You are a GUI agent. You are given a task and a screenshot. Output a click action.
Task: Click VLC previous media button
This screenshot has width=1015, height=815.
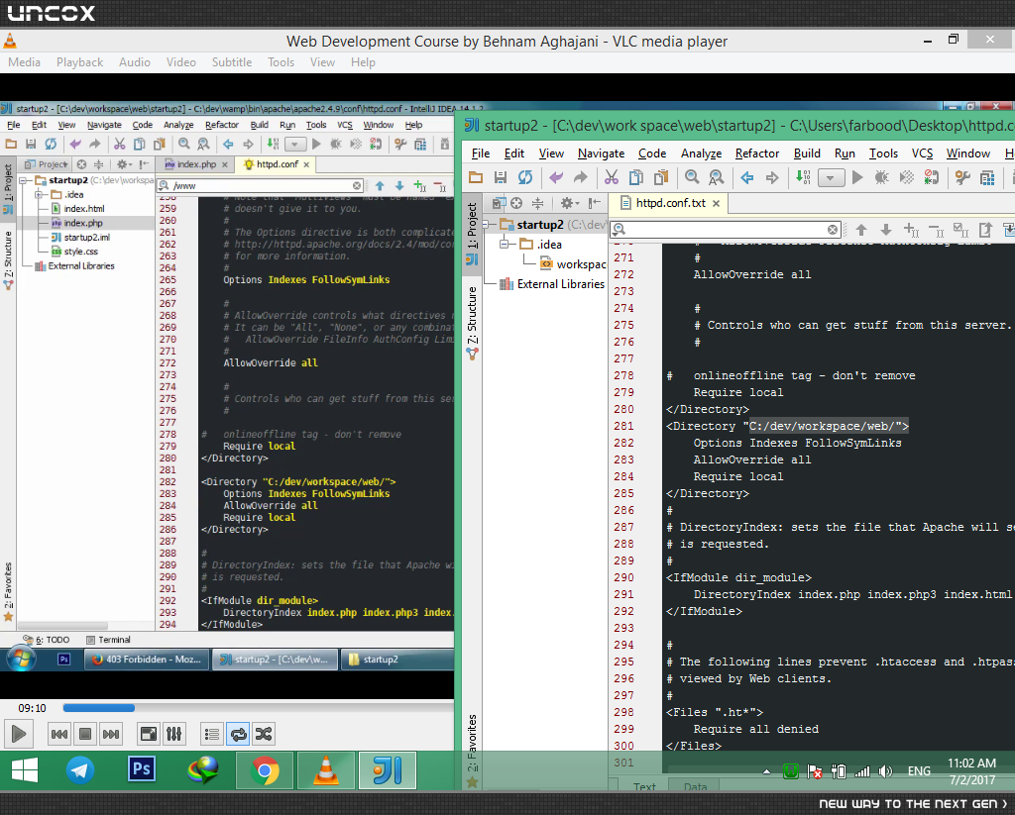[x=58, y=734]
